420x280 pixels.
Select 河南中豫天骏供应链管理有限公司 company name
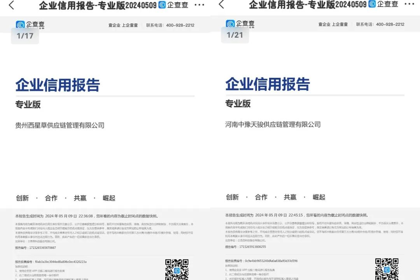273,124
